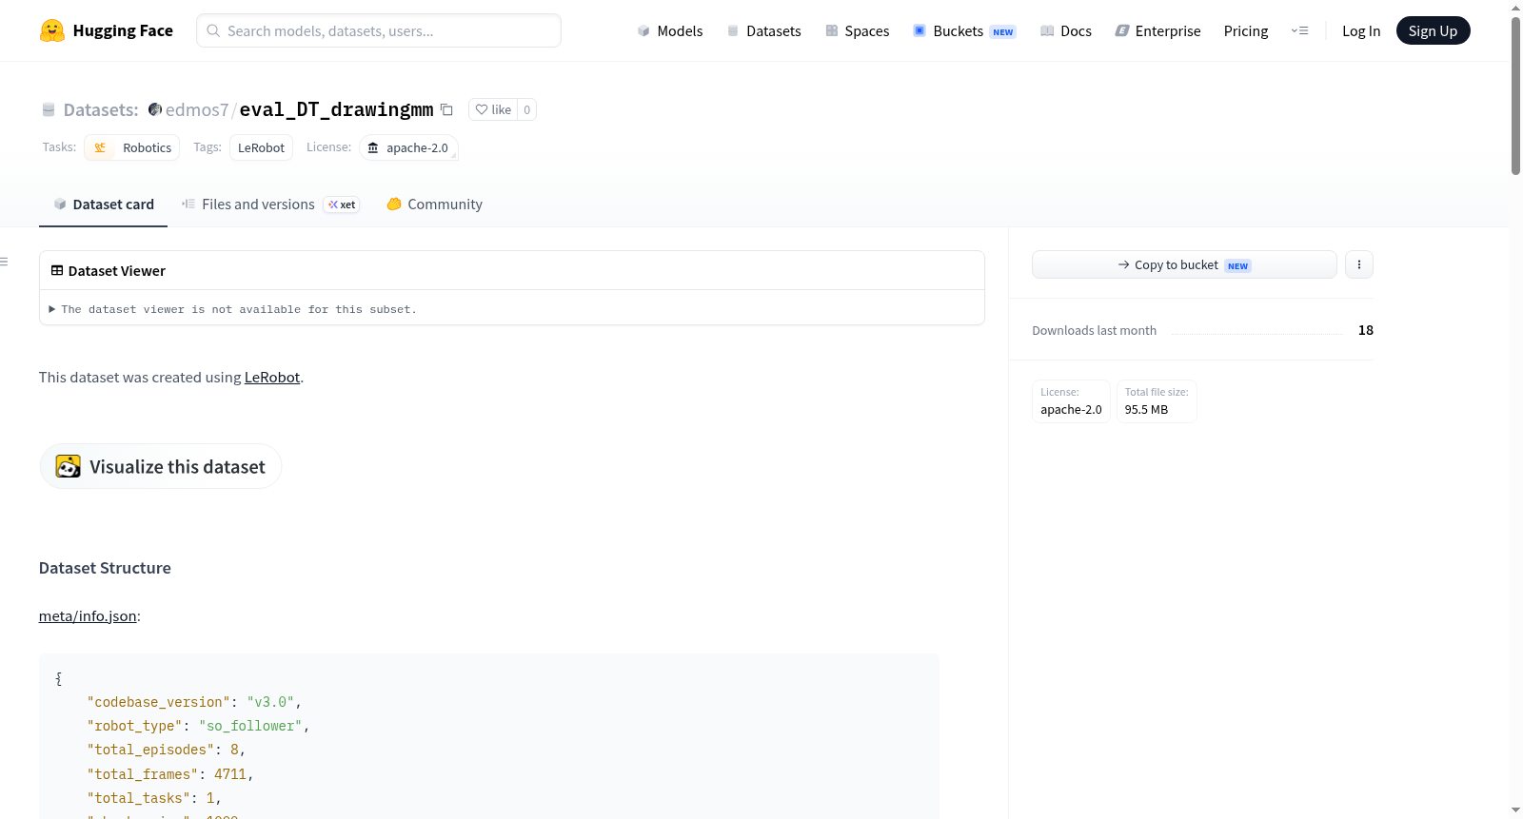Select the LeRobot tag
The image size is (1523, 819).
pos(261,147)
